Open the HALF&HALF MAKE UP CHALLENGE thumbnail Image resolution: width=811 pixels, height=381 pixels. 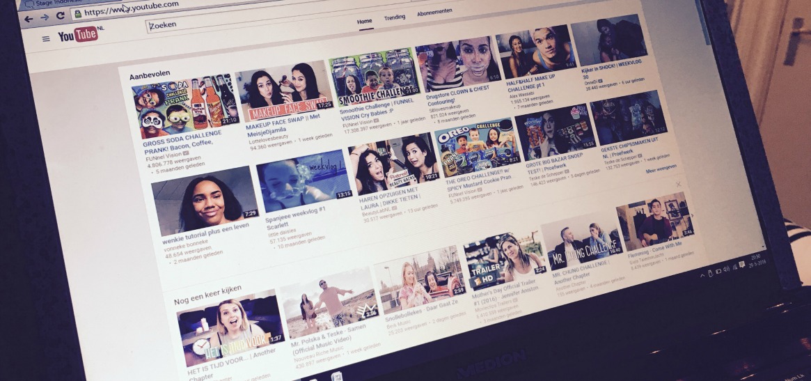(535, 52)
